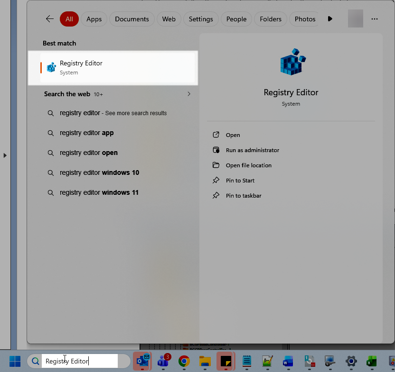
Task: Open Microsoft Word from the taskbar
Action: 288,361
